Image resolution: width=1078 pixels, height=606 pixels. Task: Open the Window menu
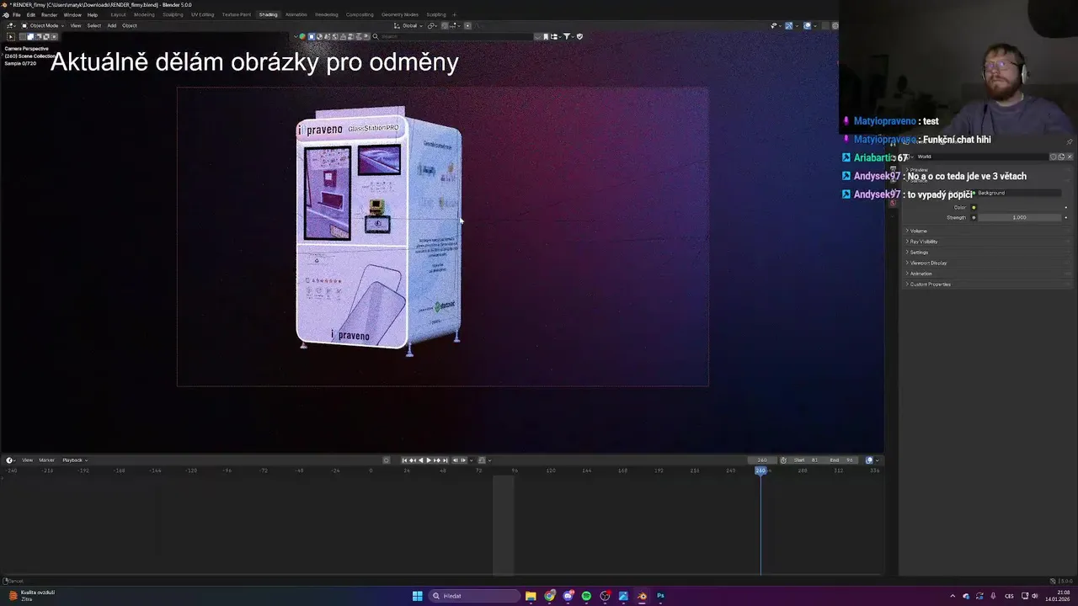pyautogui.click(x=72, y=14)
